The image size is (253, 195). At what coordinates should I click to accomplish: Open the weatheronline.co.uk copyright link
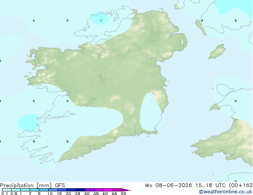pos(225,192)
